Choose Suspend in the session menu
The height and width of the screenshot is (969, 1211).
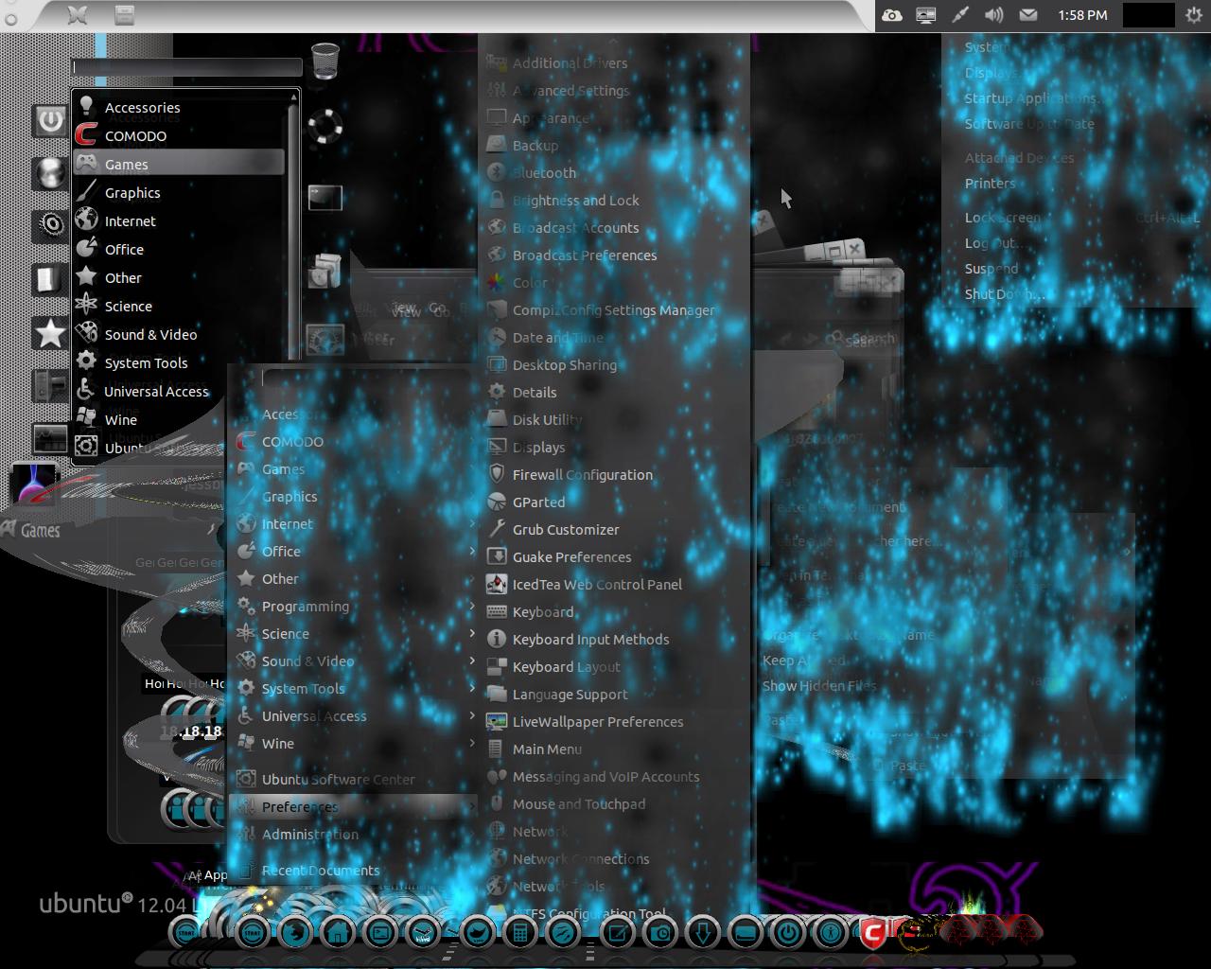tap(992, 269)
